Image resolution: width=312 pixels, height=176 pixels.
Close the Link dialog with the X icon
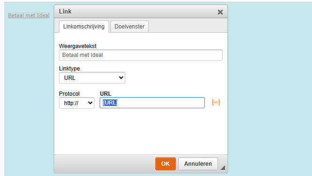click(x=220, y=12)
